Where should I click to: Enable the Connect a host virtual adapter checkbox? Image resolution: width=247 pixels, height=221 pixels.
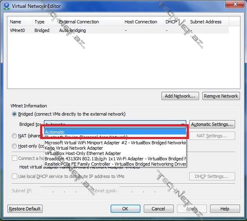click(14, 158)
